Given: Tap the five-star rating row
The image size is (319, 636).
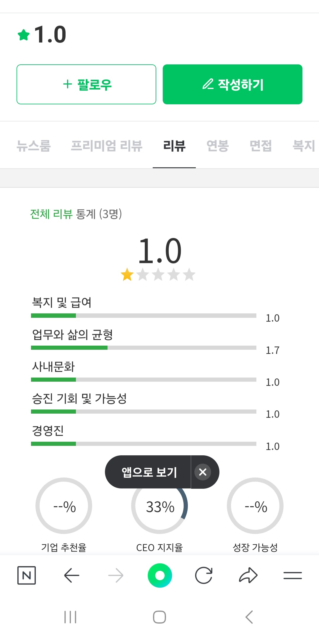Looking at the screenshot, I should point(158,275).
